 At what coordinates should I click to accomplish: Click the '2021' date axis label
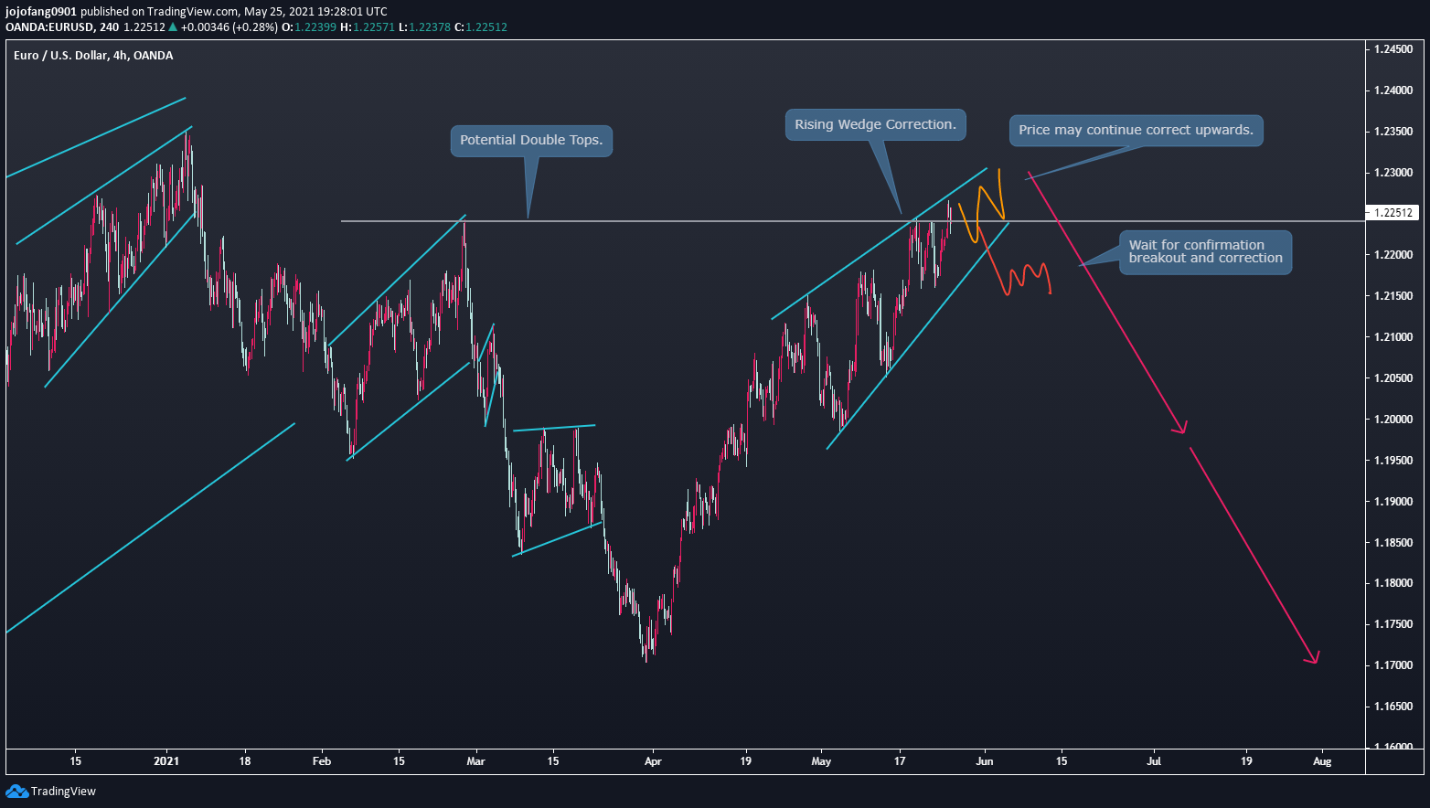pos(165,760)
